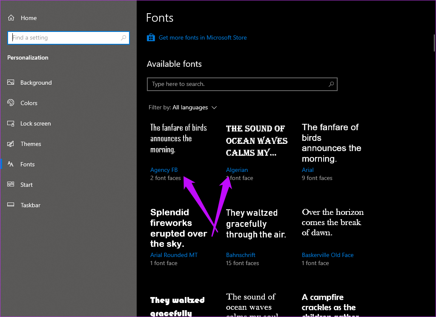Screen dimensions: 436x317
Task: Select Fonts in the Personalization menu
Action: click(27, 164)
